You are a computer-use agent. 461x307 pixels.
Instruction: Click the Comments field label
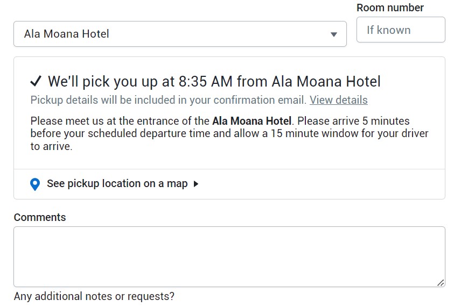(40, 217)
